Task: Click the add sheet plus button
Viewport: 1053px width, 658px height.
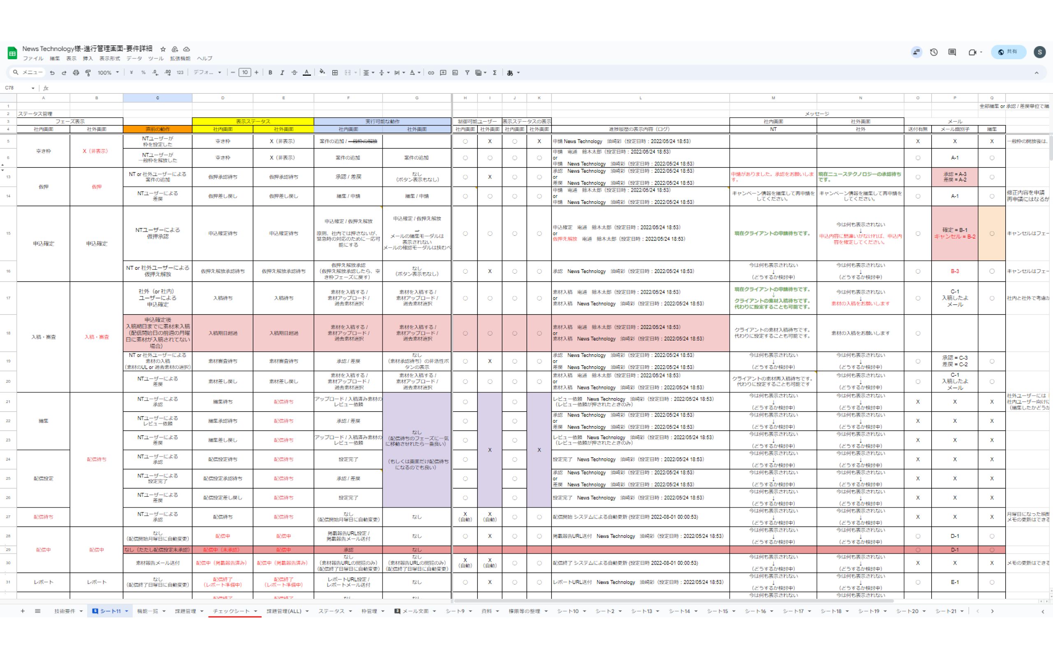Action: click(x=23, y=611)
